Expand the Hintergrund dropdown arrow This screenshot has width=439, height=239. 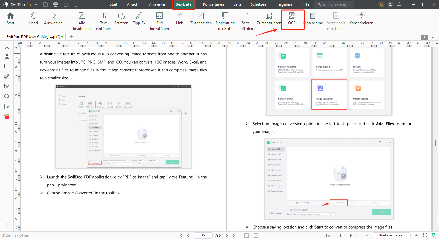click(313, 29)
